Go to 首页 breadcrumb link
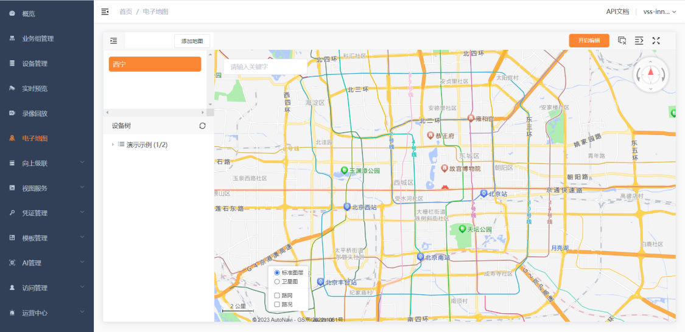 pos(126,12)
